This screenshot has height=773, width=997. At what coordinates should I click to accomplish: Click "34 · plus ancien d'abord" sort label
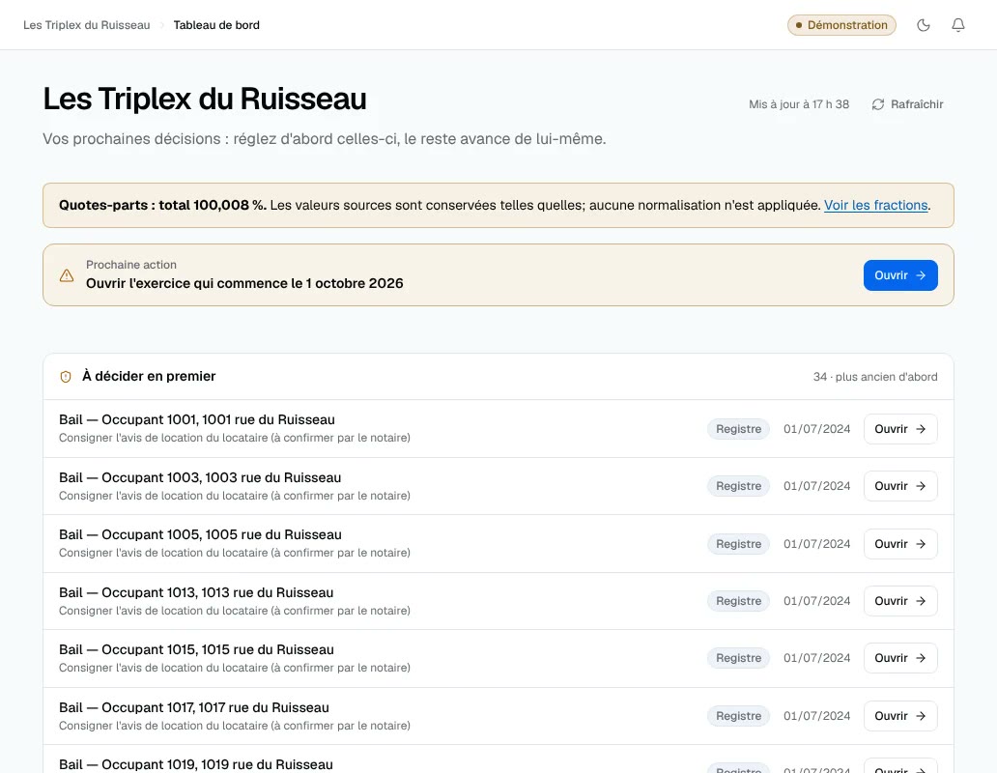pos(875,377)
